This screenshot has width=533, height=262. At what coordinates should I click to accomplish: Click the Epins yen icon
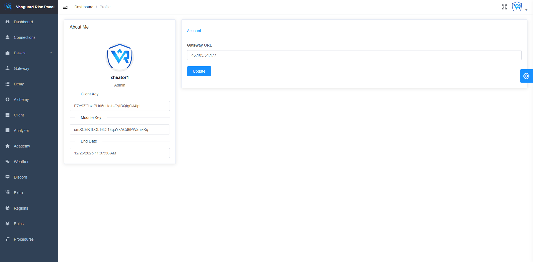(7, 224)
